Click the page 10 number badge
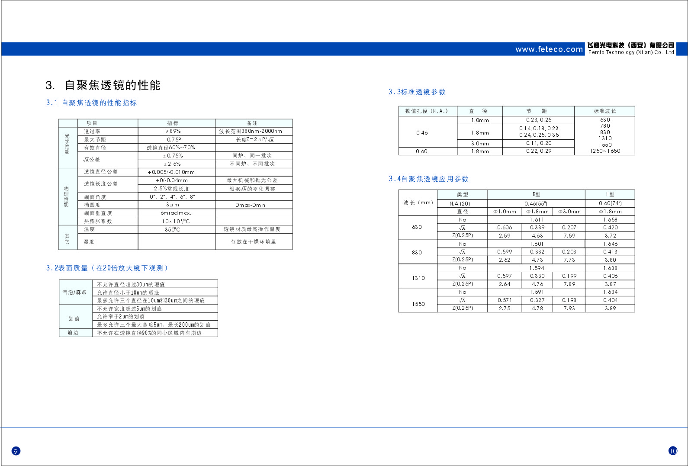This screenshot has height=466, width=688. point(673,451)
